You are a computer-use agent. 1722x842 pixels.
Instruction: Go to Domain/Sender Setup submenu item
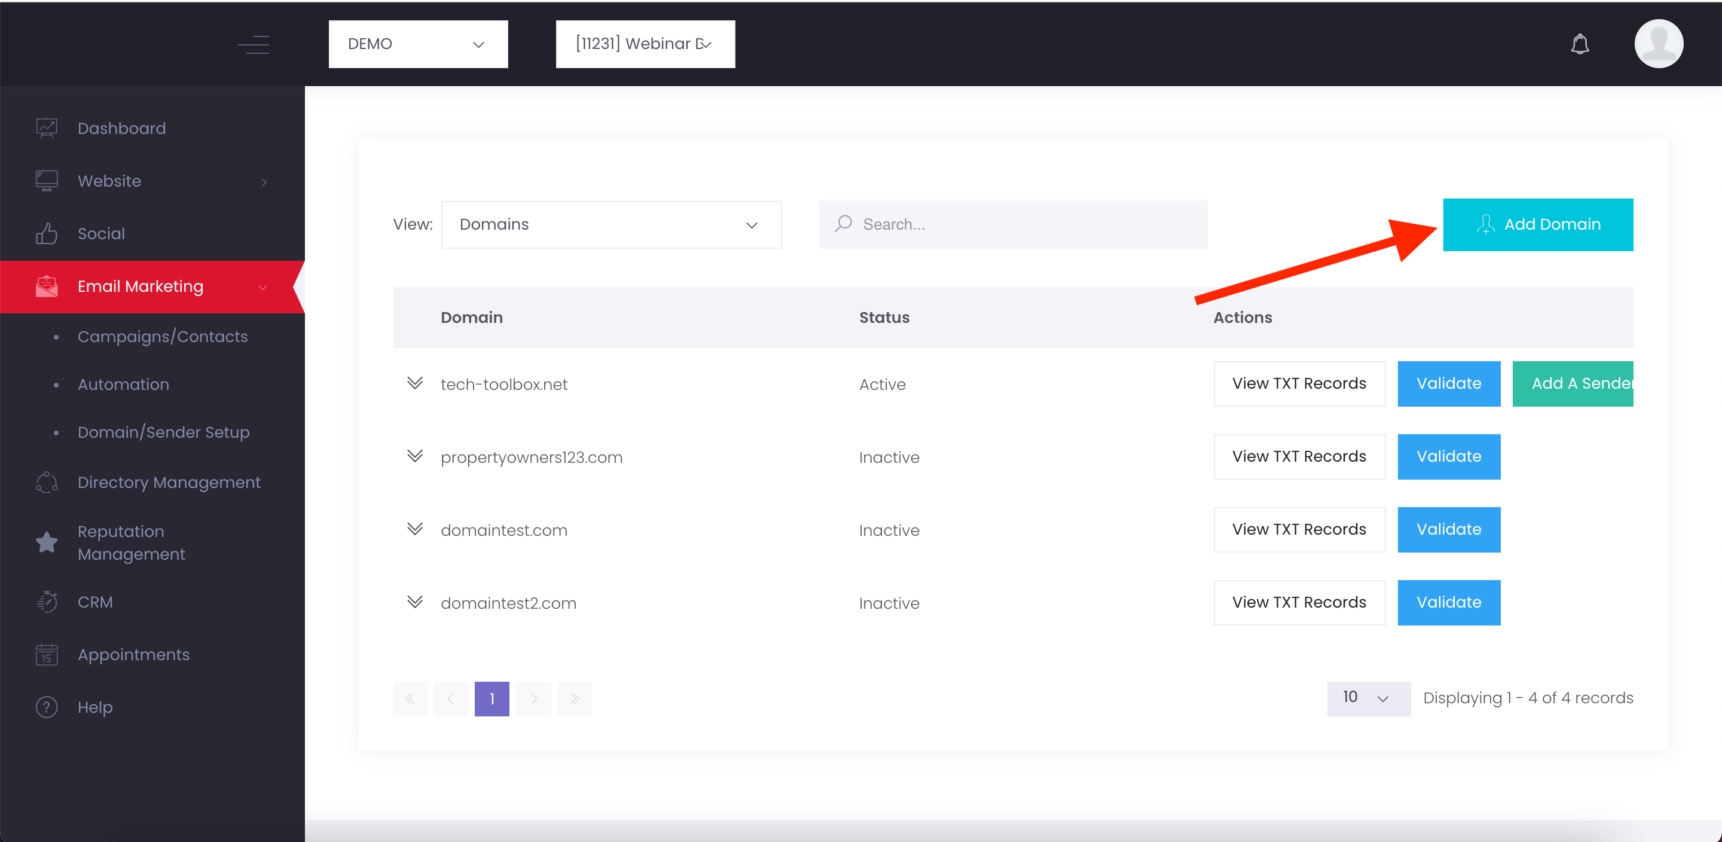pyautogui.click(x=163, y=432)
